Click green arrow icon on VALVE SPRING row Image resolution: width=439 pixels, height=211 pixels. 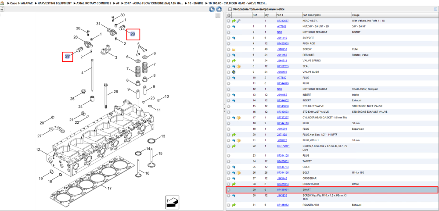[x=234, y=61]
